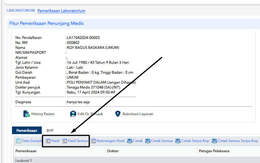The height and width of the screenshot is (163, 260).
Task: Click the History Pasien label
Action: pyautogui.click(x=43, y=114)
